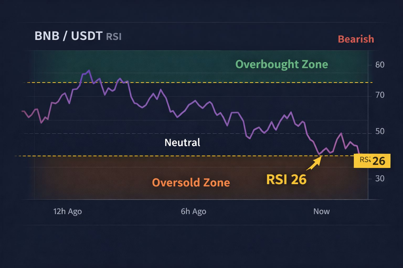Click the Oversold Zone label

click(191, 182)
